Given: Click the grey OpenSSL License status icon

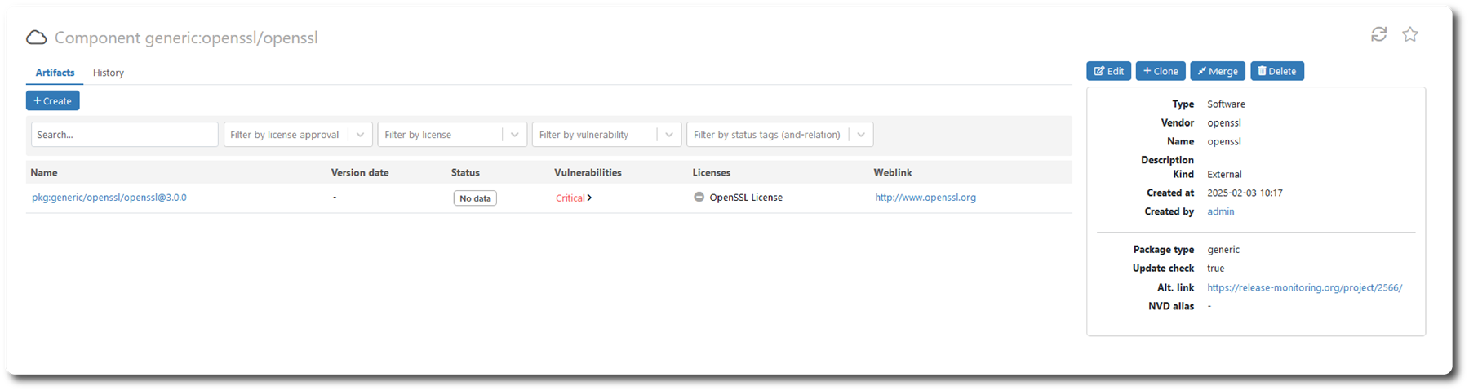Looking at the screenshot, I should click(699, 198).
